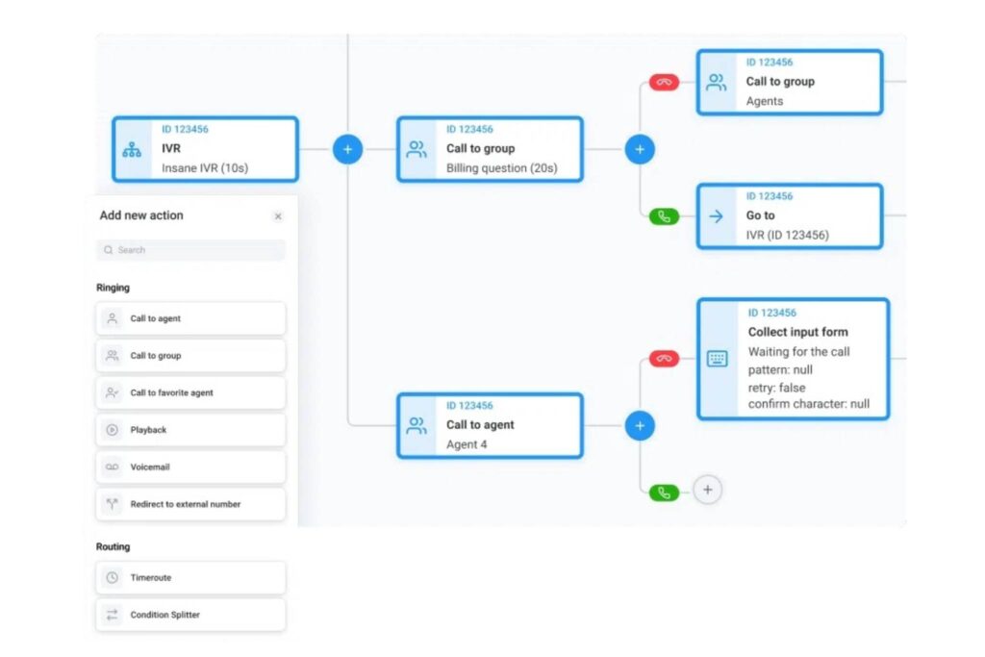
Task: Expand the branch after Billing question node
Action: point(639,149)
